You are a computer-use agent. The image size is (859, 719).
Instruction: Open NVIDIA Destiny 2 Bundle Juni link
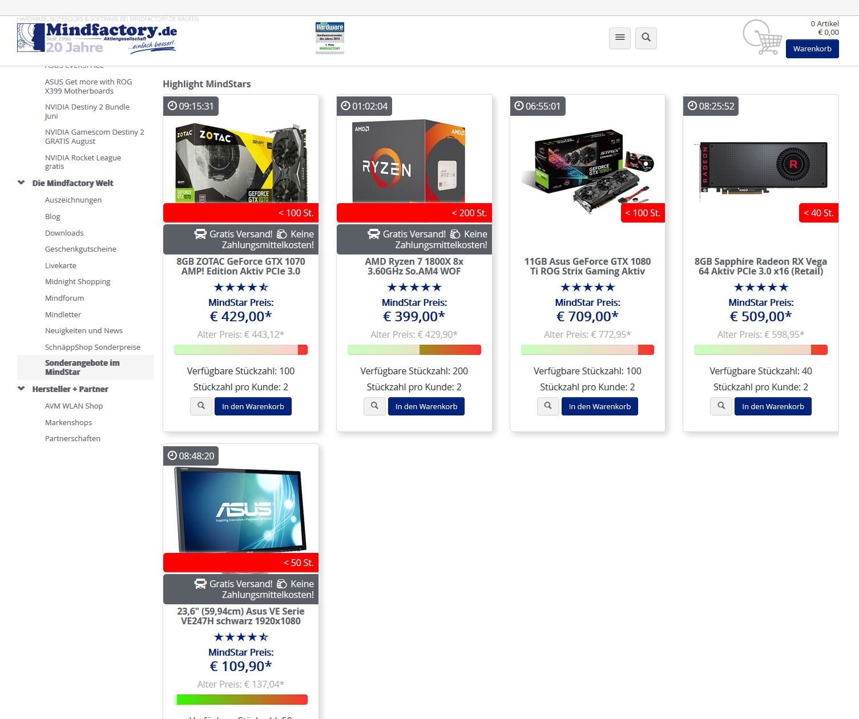[87, 111]
